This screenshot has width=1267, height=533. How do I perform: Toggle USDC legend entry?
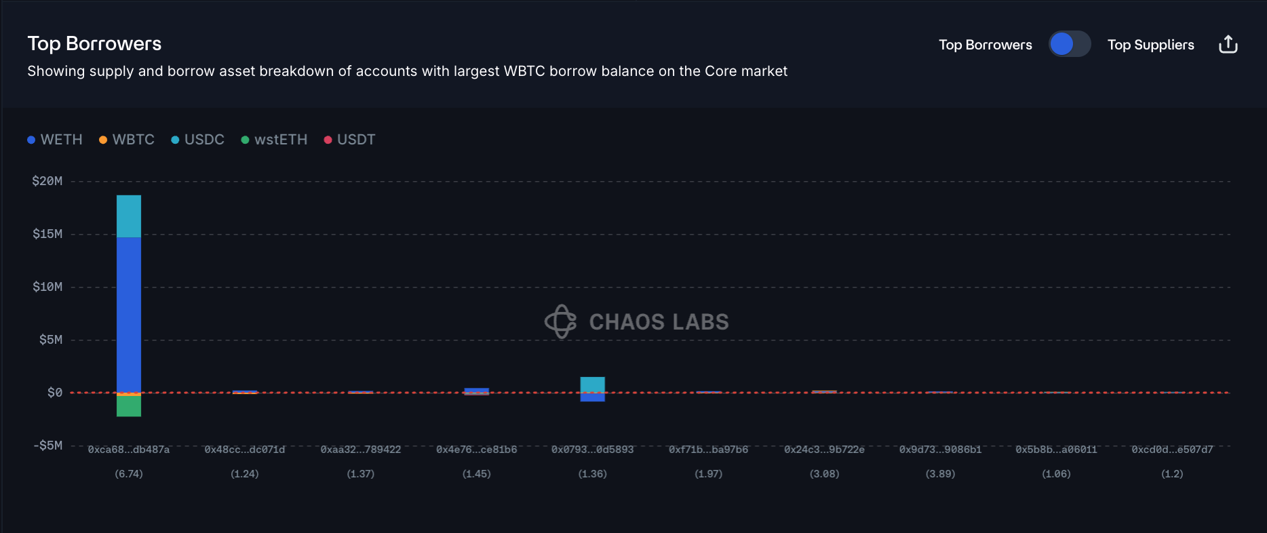197,140
